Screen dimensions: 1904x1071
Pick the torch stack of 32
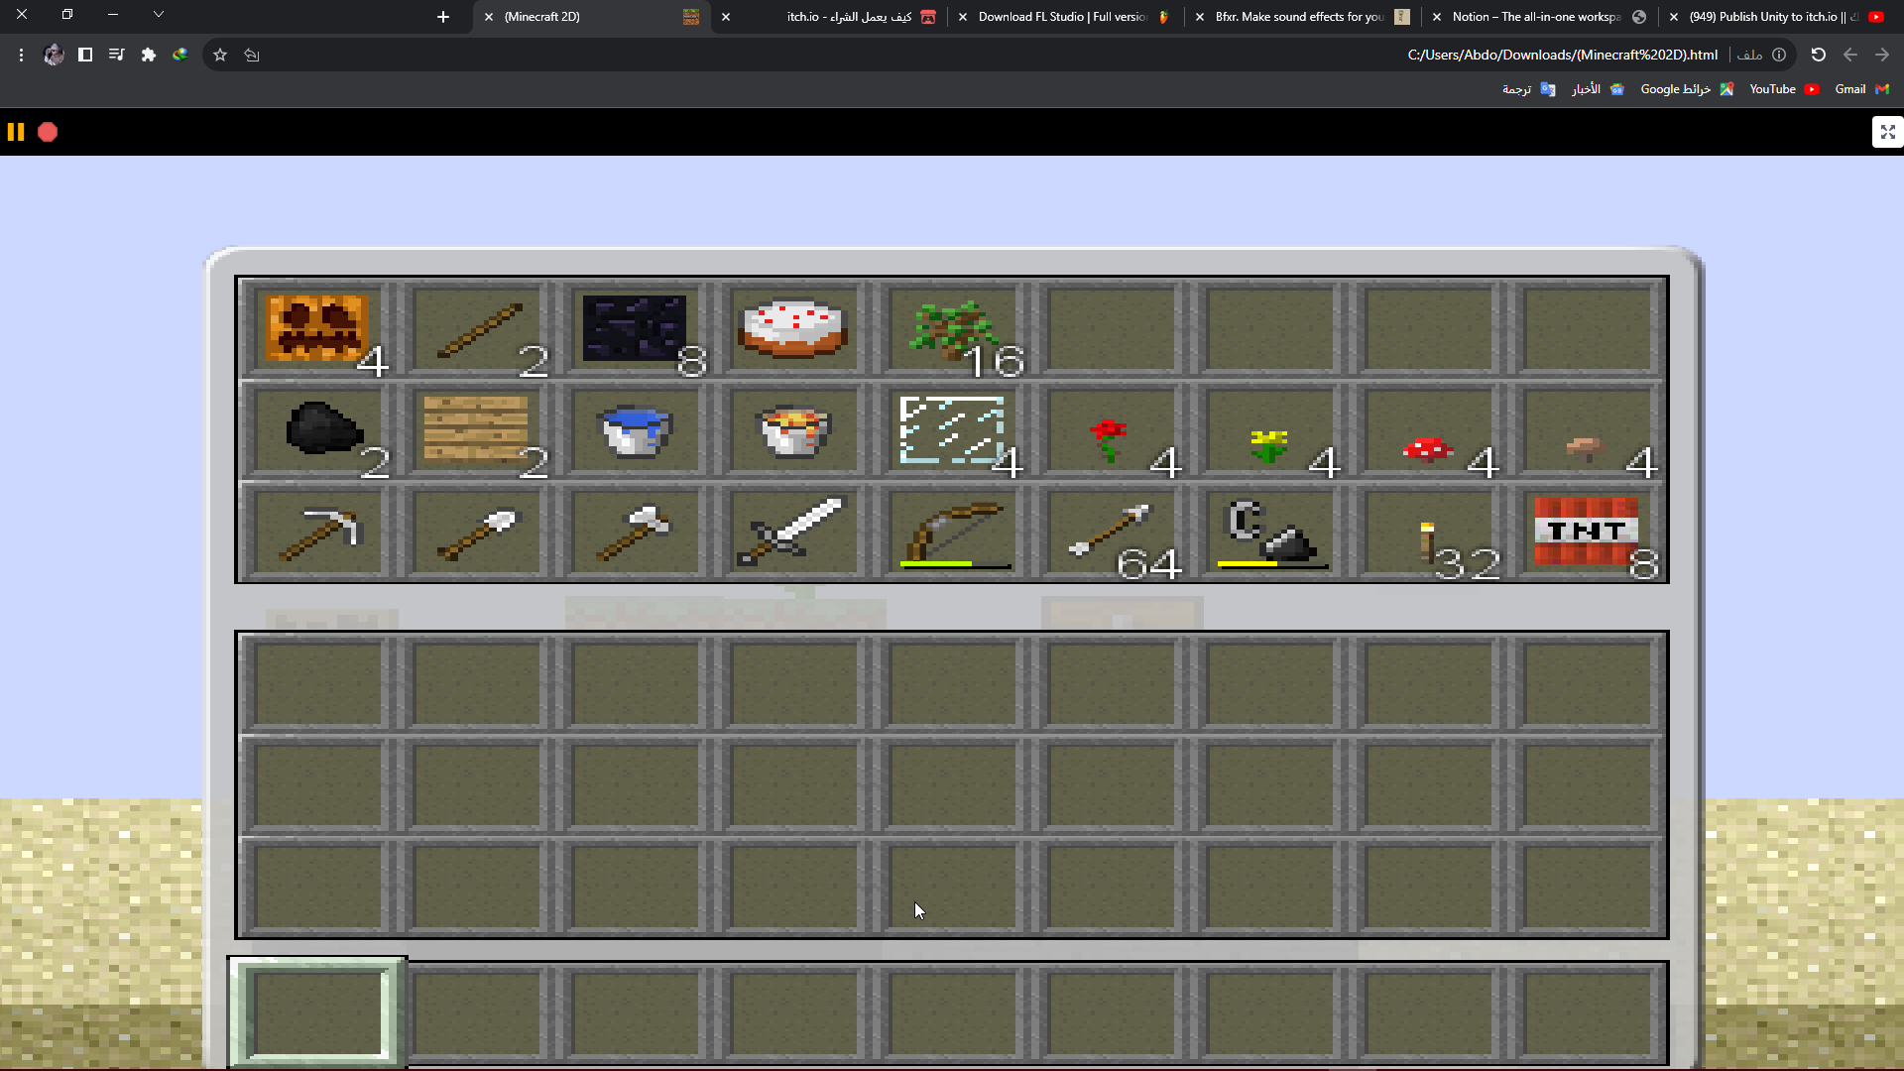(1426, 542)
